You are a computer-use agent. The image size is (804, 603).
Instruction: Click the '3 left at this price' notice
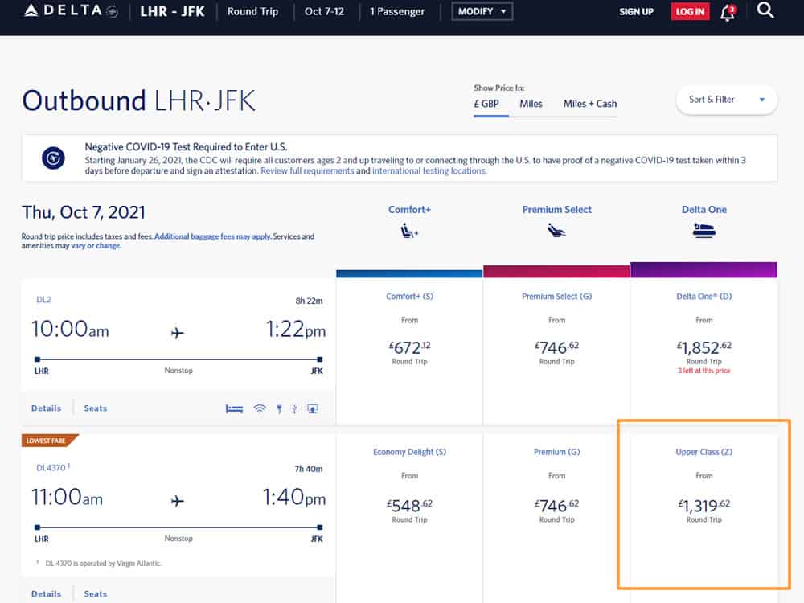[x=704, y=371]
